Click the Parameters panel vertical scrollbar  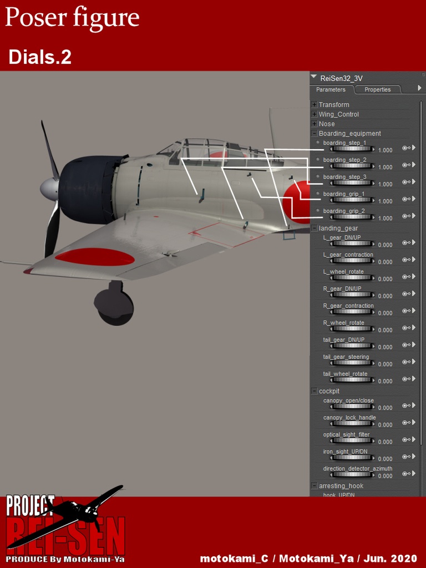pyautogui.click(x=420, y=272)
